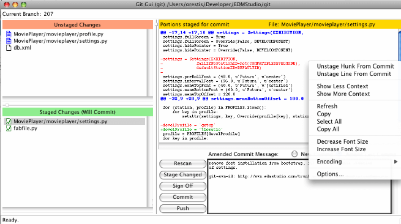Viewport: 401px width, 224px height.
Task: Click the Stage Changed button
Action: coord(182,175)
